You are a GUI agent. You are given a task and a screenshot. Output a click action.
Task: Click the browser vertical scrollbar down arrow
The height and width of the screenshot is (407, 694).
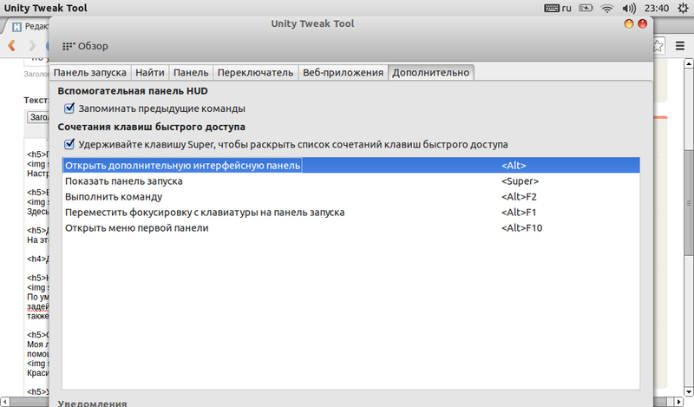(x=689, y=391)
